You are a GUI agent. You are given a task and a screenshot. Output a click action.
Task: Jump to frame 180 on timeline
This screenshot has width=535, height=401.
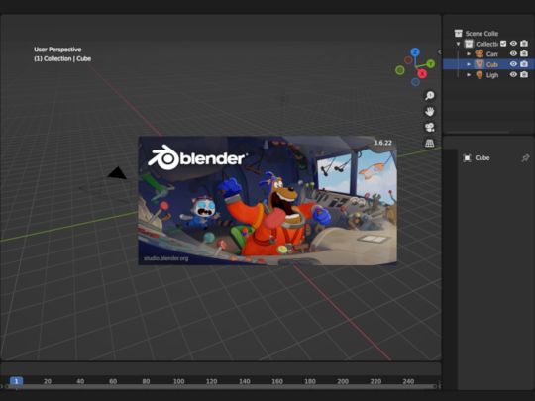pyautogui.click(x=310, y=381)
